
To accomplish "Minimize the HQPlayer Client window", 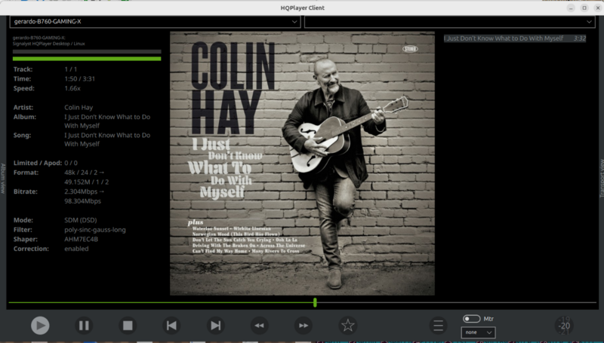I will coord(571,8).
